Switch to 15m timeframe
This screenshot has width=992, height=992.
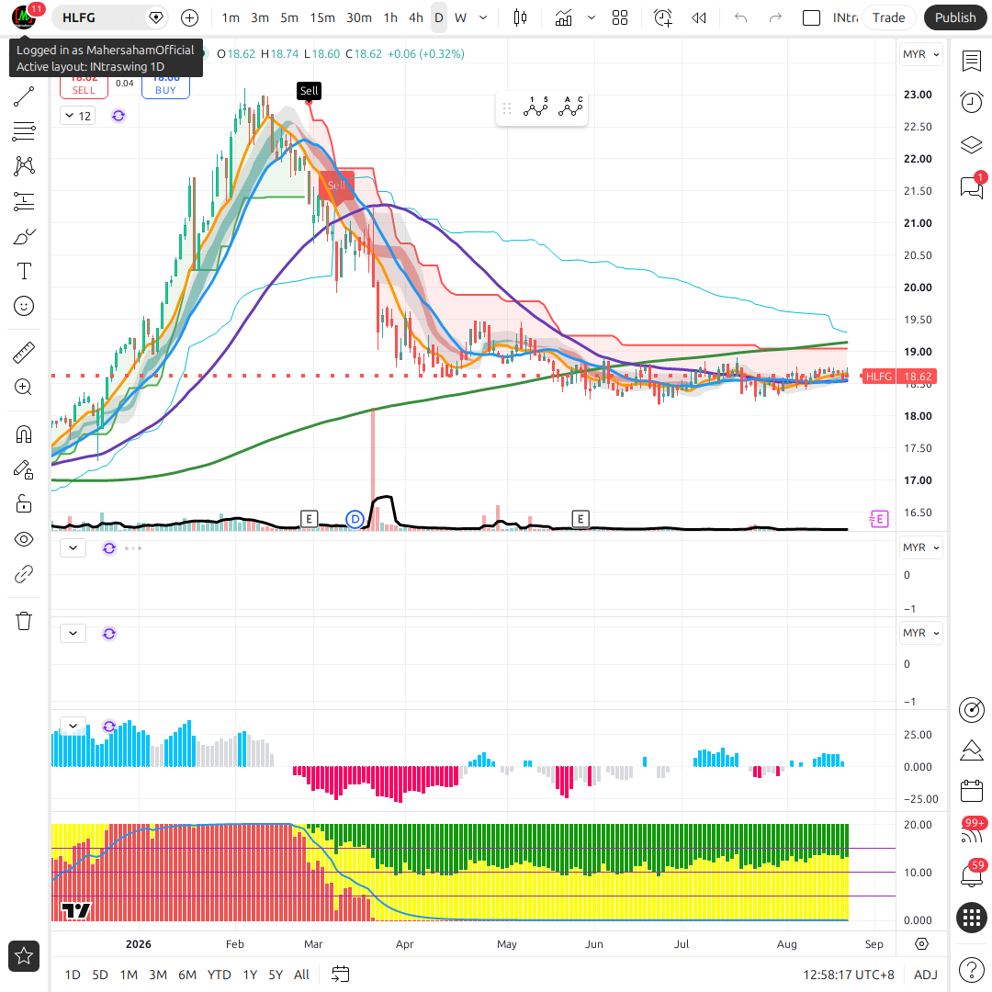pyautogui.click(x=322, y=17)
